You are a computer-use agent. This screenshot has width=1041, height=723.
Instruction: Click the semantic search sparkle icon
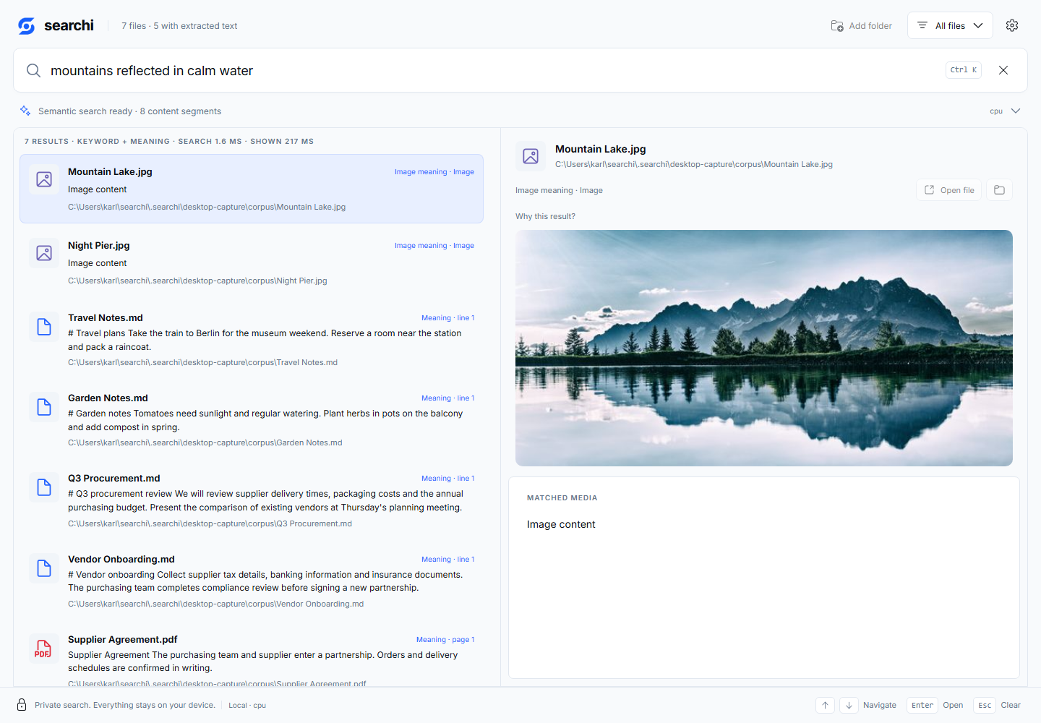25,111
